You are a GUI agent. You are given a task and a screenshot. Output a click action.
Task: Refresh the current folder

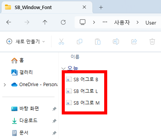pyautogui.click(x=63, y=22)
